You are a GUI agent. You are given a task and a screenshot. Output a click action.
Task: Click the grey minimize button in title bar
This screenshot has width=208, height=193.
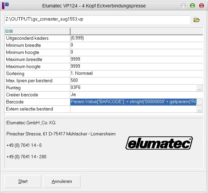point(183,6)
